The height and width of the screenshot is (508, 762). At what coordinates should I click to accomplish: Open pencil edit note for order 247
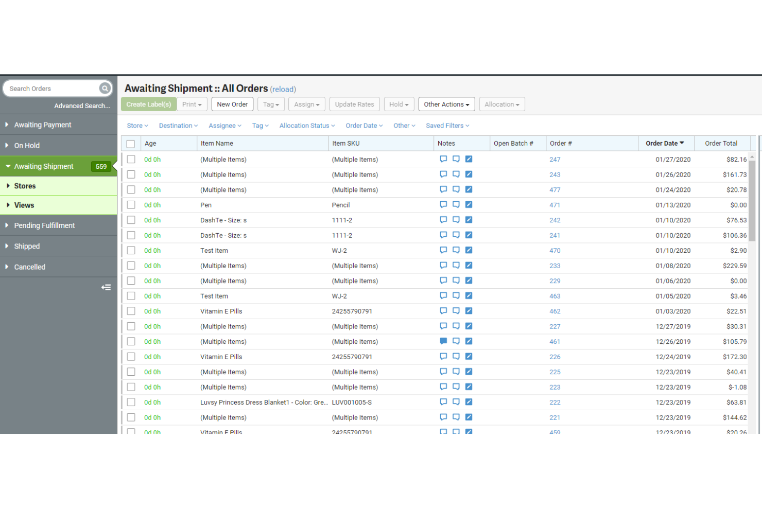pos(469,159)
